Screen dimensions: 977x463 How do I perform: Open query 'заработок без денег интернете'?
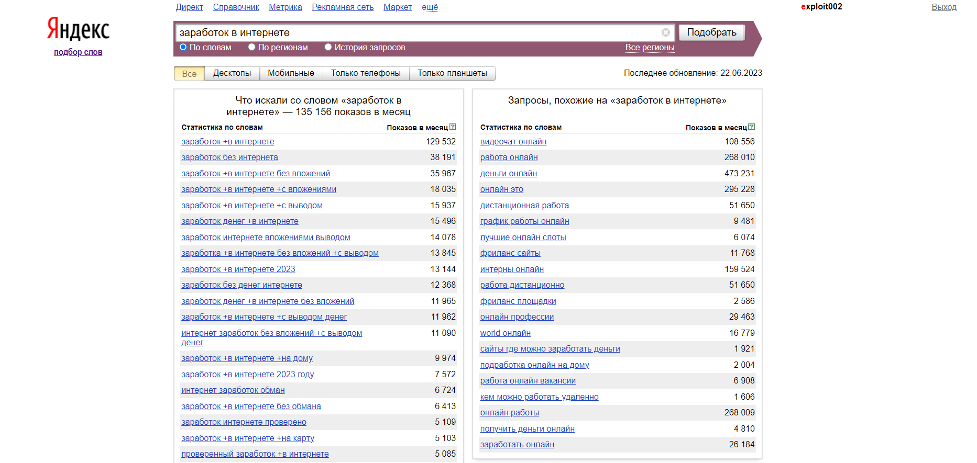click(241, 285)
